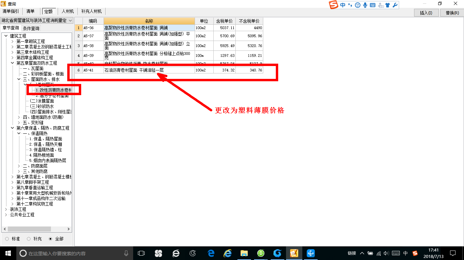Open the blue plus-sign app on the taskbar
Image resolution: width=464 pixels, height=260 pixels.
[310, 253]
